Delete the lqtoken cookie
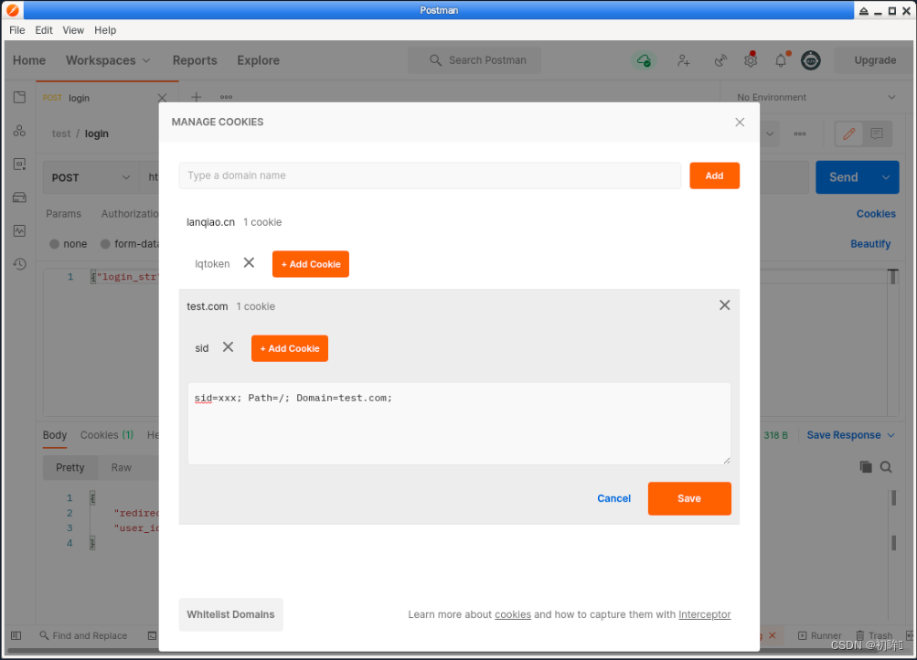The height and width of the screenshot is (660, 917). click(249, 263)
